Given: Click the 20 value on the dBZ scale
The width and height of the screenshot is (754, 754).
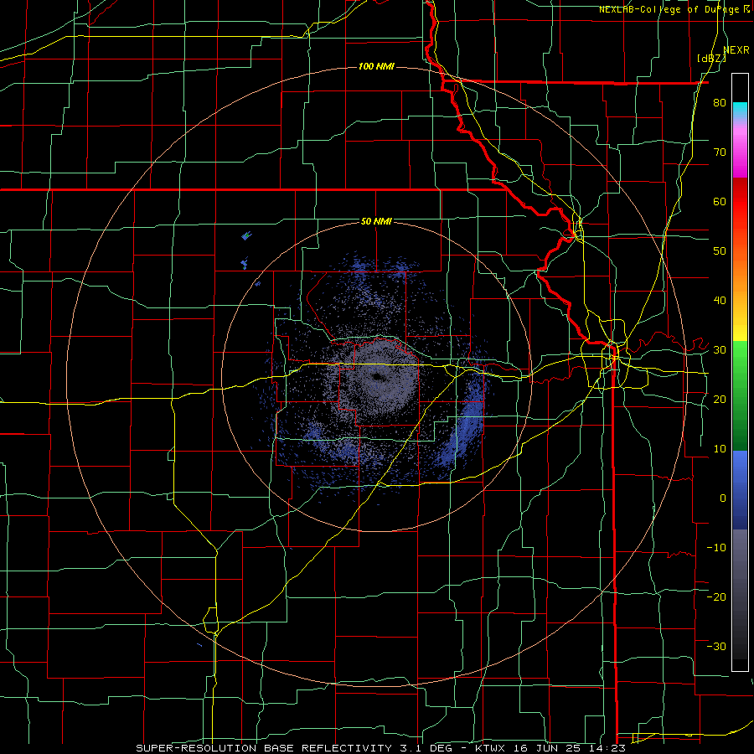Looking at the screenshot, I should pos(720,399).
